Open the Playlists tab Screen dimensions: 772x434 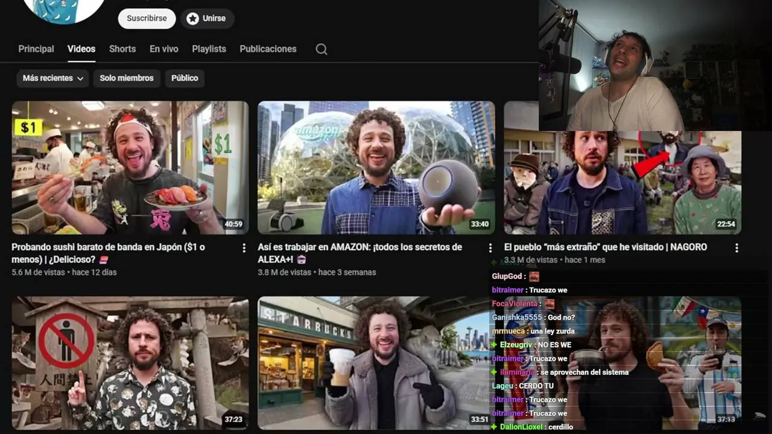point(209,49)
